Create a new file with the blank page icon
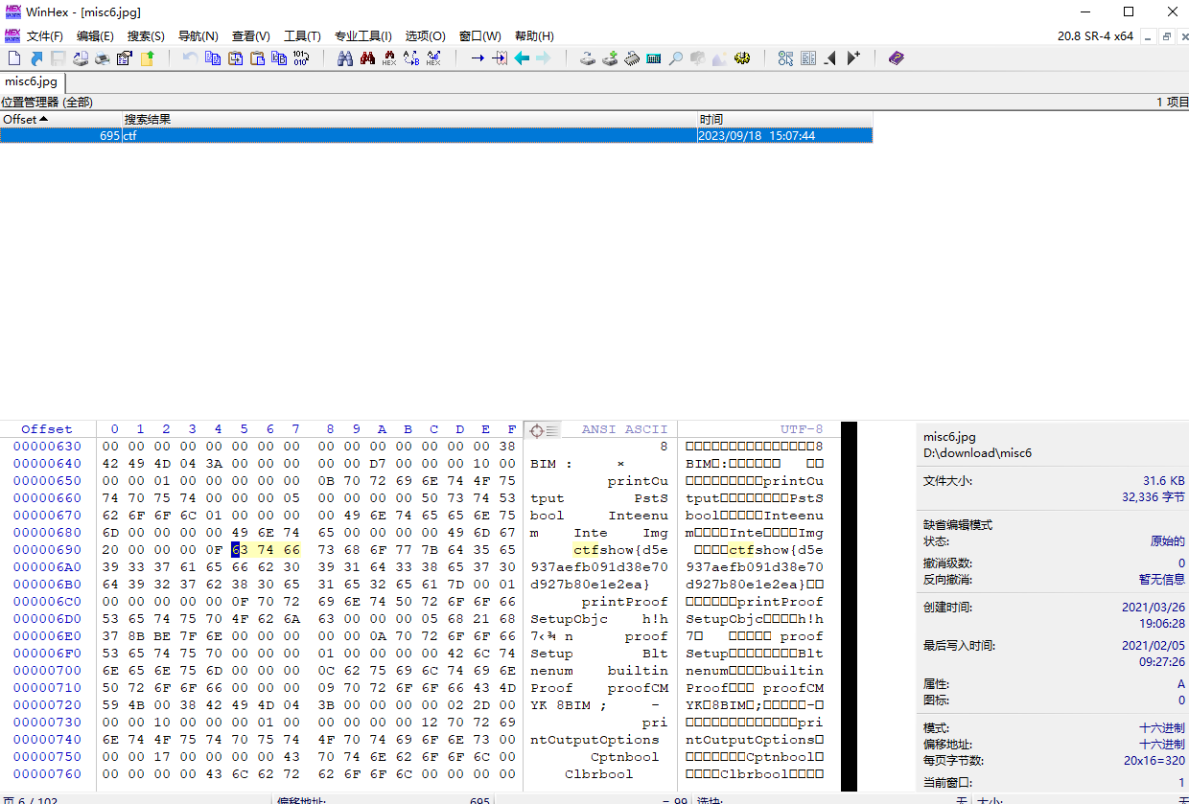The image size is (1189, 804). pyautogui.click(x=14, y=58)
